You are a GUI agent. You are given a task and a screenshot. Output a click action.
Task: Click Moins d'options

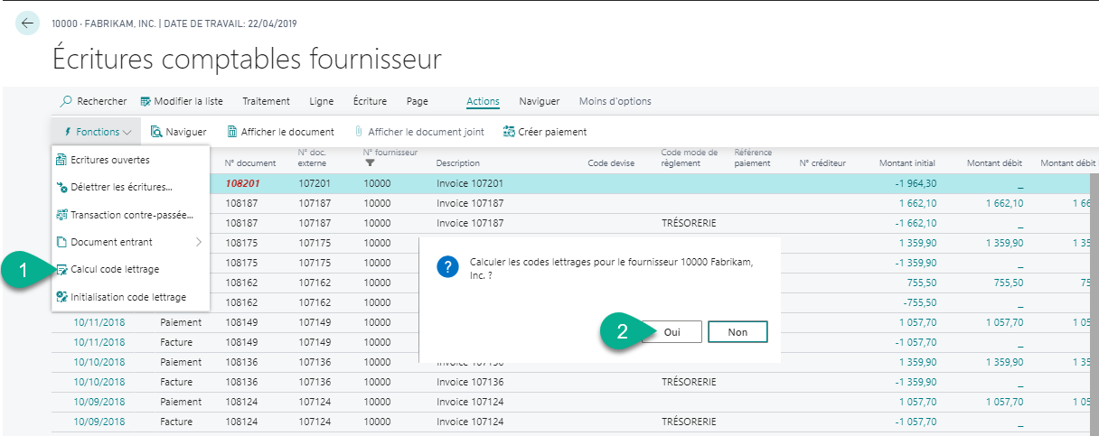pos(615,101)
